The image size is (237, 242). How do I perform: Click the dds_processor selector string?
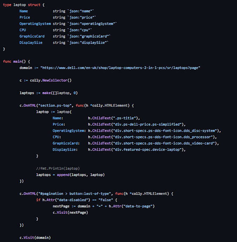click(163, 137)
